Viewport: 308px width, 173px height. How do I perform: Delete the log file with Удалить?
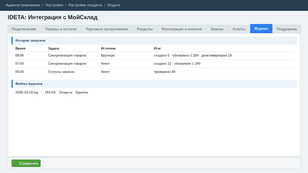tap(82, 93)
